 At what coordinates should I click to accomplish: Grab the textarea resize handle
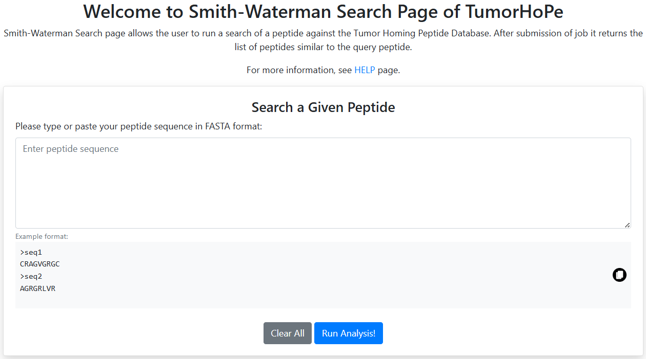(x=627, y=225)
